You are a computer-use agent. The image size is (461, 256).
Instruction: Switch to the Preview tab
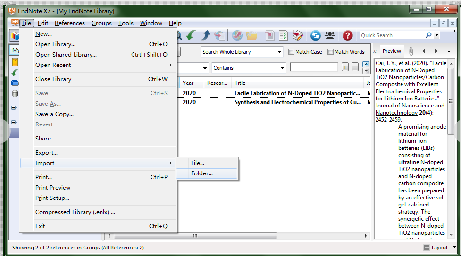(x=392, y=51)
